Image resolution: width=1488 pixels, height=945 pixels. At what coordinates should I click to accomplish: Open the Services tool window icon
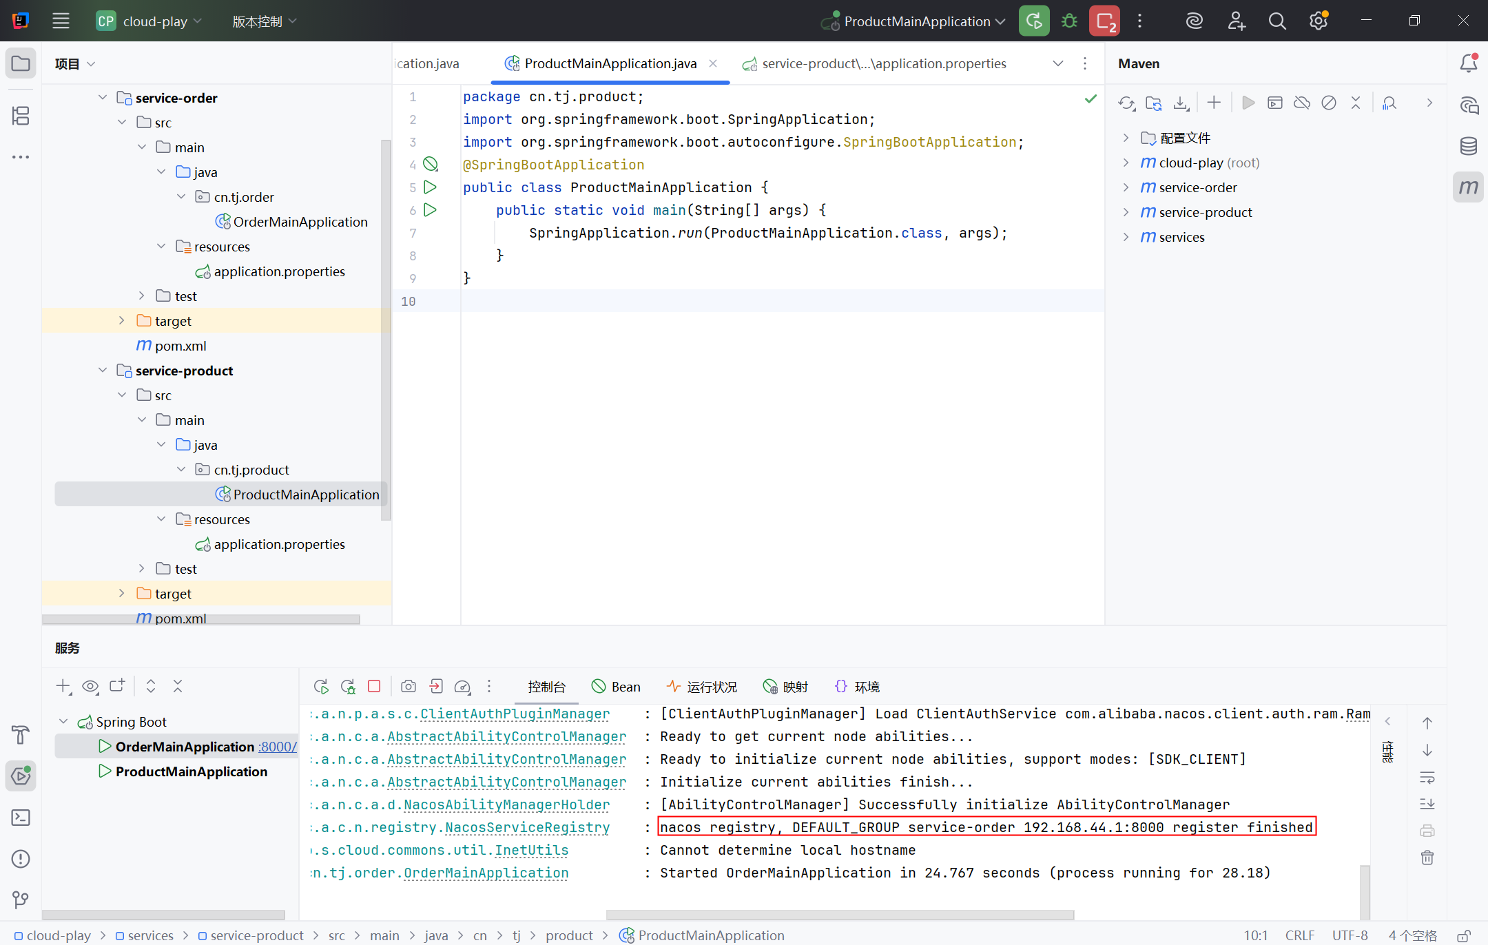[21, 776]
